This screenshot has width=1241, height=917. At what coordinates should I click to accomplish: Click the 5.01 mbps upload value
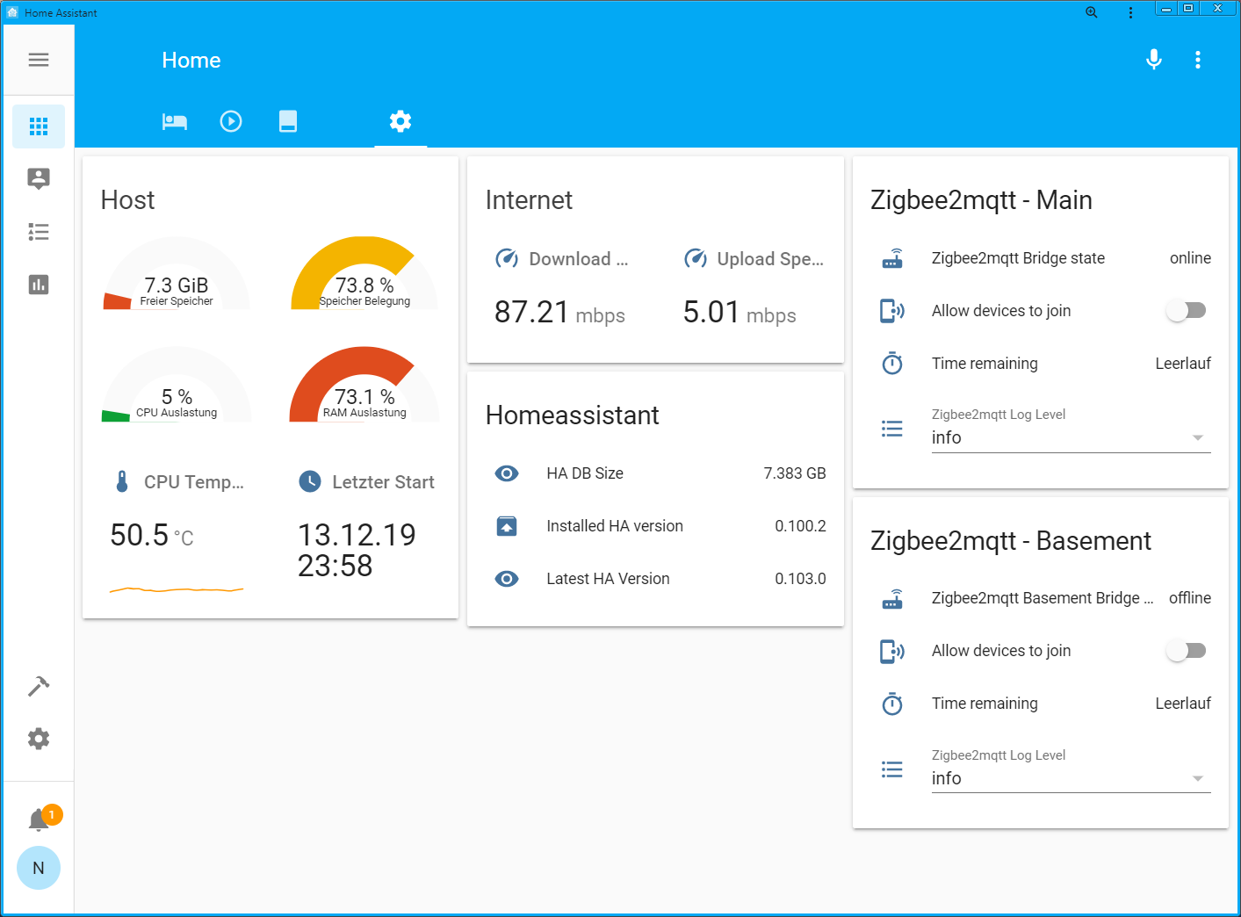point(740,312)
